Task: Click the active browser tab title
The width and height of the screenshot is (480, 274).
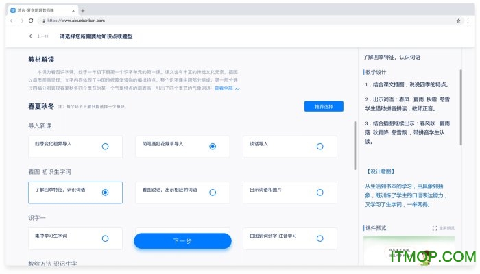Action: pyautogui.click(x=36, y=10)
